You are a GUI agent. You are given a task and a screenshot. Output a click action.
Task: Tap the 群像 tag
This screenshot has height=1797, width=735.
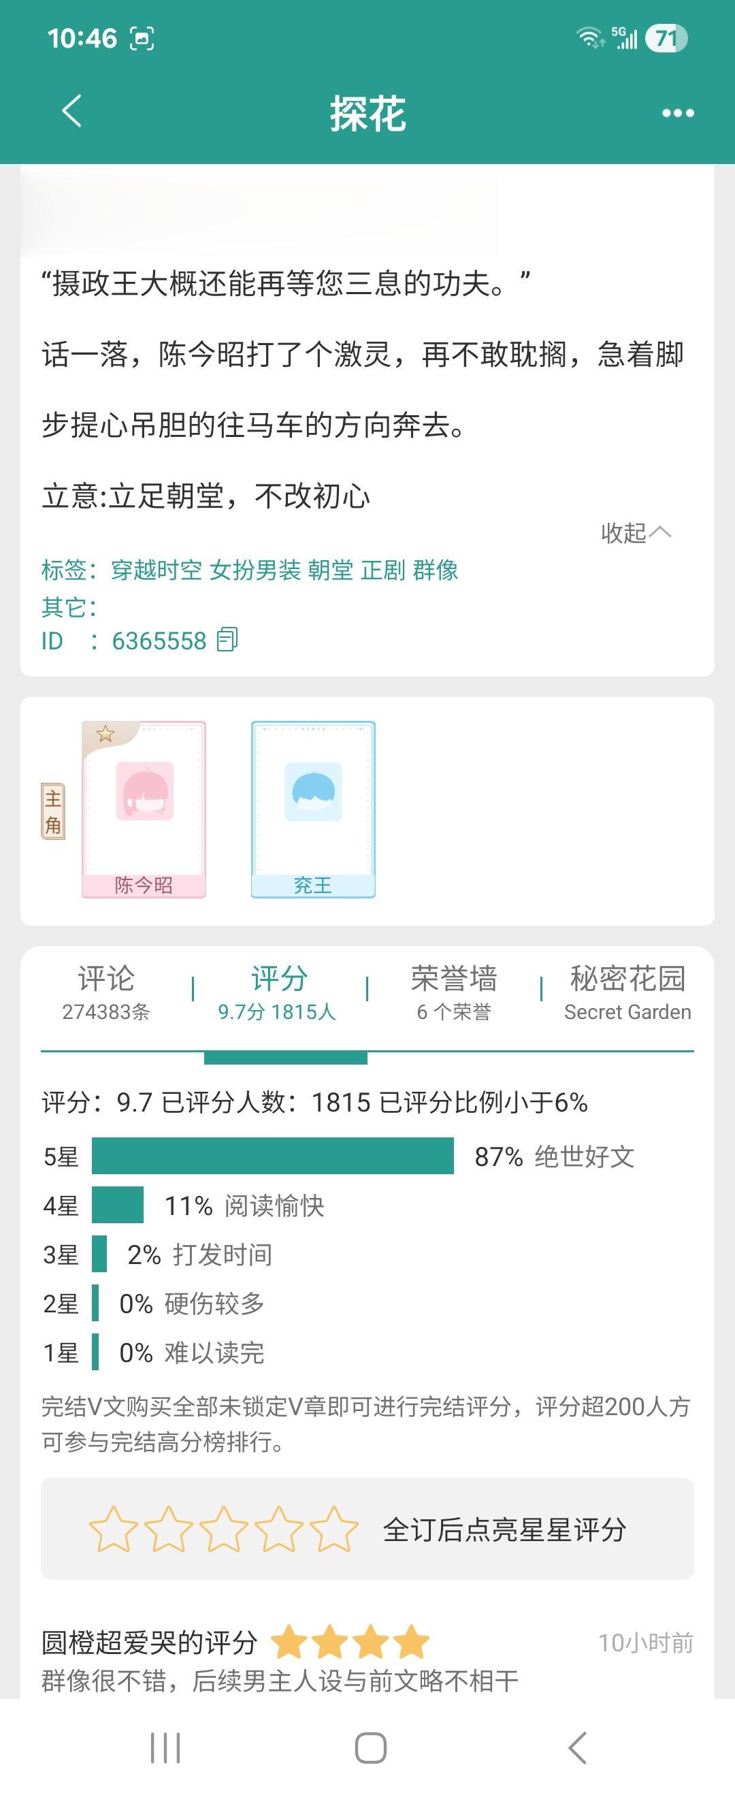pos(435,570)
